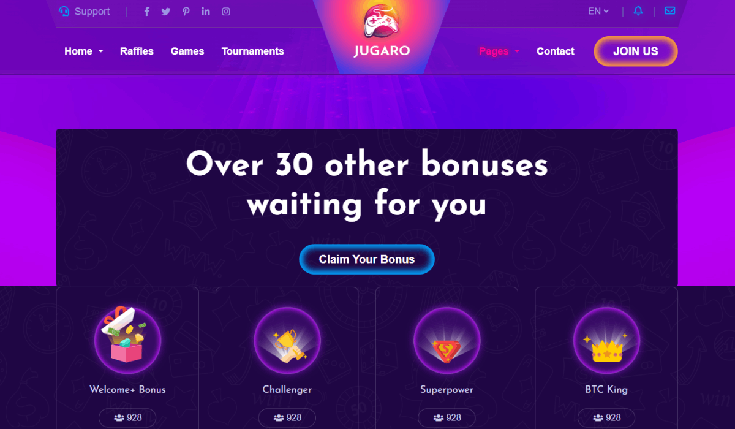Open the Pages dropdown menu
This screenshot has width=735, height=429.
(x=499, y=51)
